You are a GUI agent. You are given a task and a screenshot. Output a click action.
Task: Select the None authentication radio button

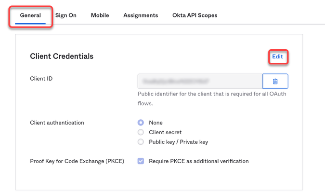141,123
